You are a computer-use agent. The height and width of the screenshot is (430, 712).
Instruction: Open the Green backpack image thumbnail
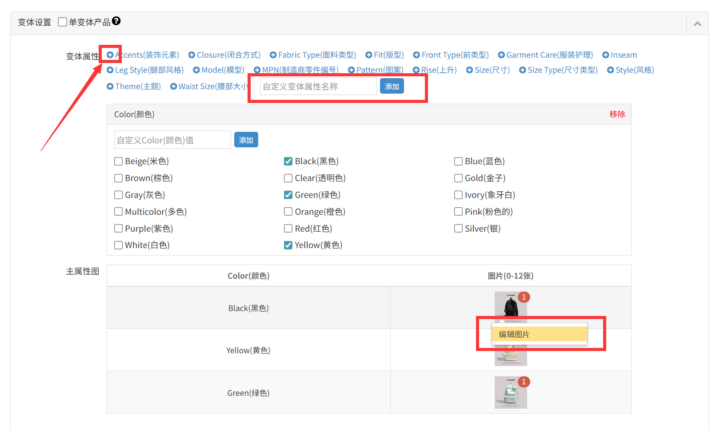pos(511,393)
